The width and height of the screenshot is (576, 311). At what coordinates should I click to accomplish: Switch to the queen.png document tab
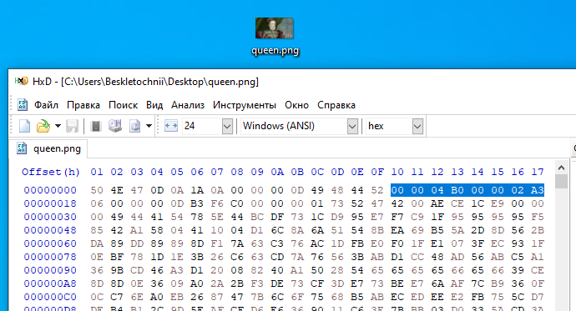(48, 148)
